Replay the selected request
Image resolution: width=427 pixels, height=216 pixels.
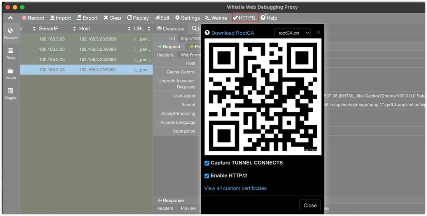[138, 18]
